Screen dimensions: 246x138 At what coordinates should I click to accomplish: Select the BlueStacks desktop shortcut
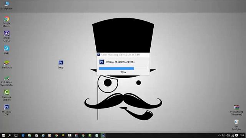click(7, 64)
